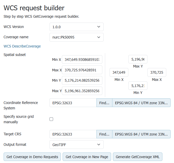The width and height of the screenshot is (174, 163).
Task: Click the Max Y spatial subset input
Action: click(82, 91)
